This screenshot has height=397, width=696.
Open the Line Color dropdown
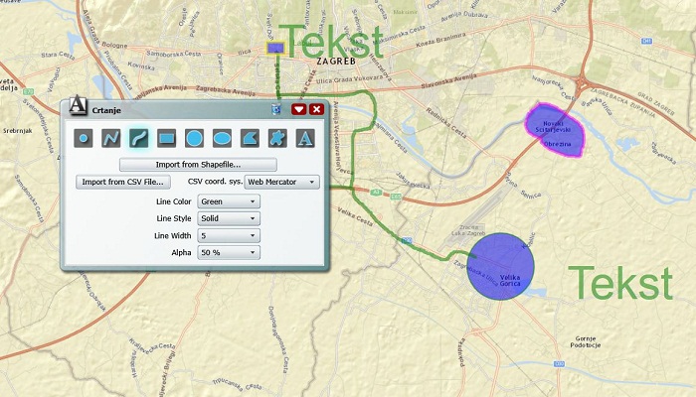[x=229, y=201]
